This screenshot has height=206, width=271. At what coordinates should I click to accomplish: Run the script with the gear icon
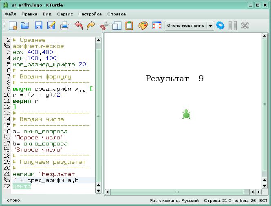(220, 26)
